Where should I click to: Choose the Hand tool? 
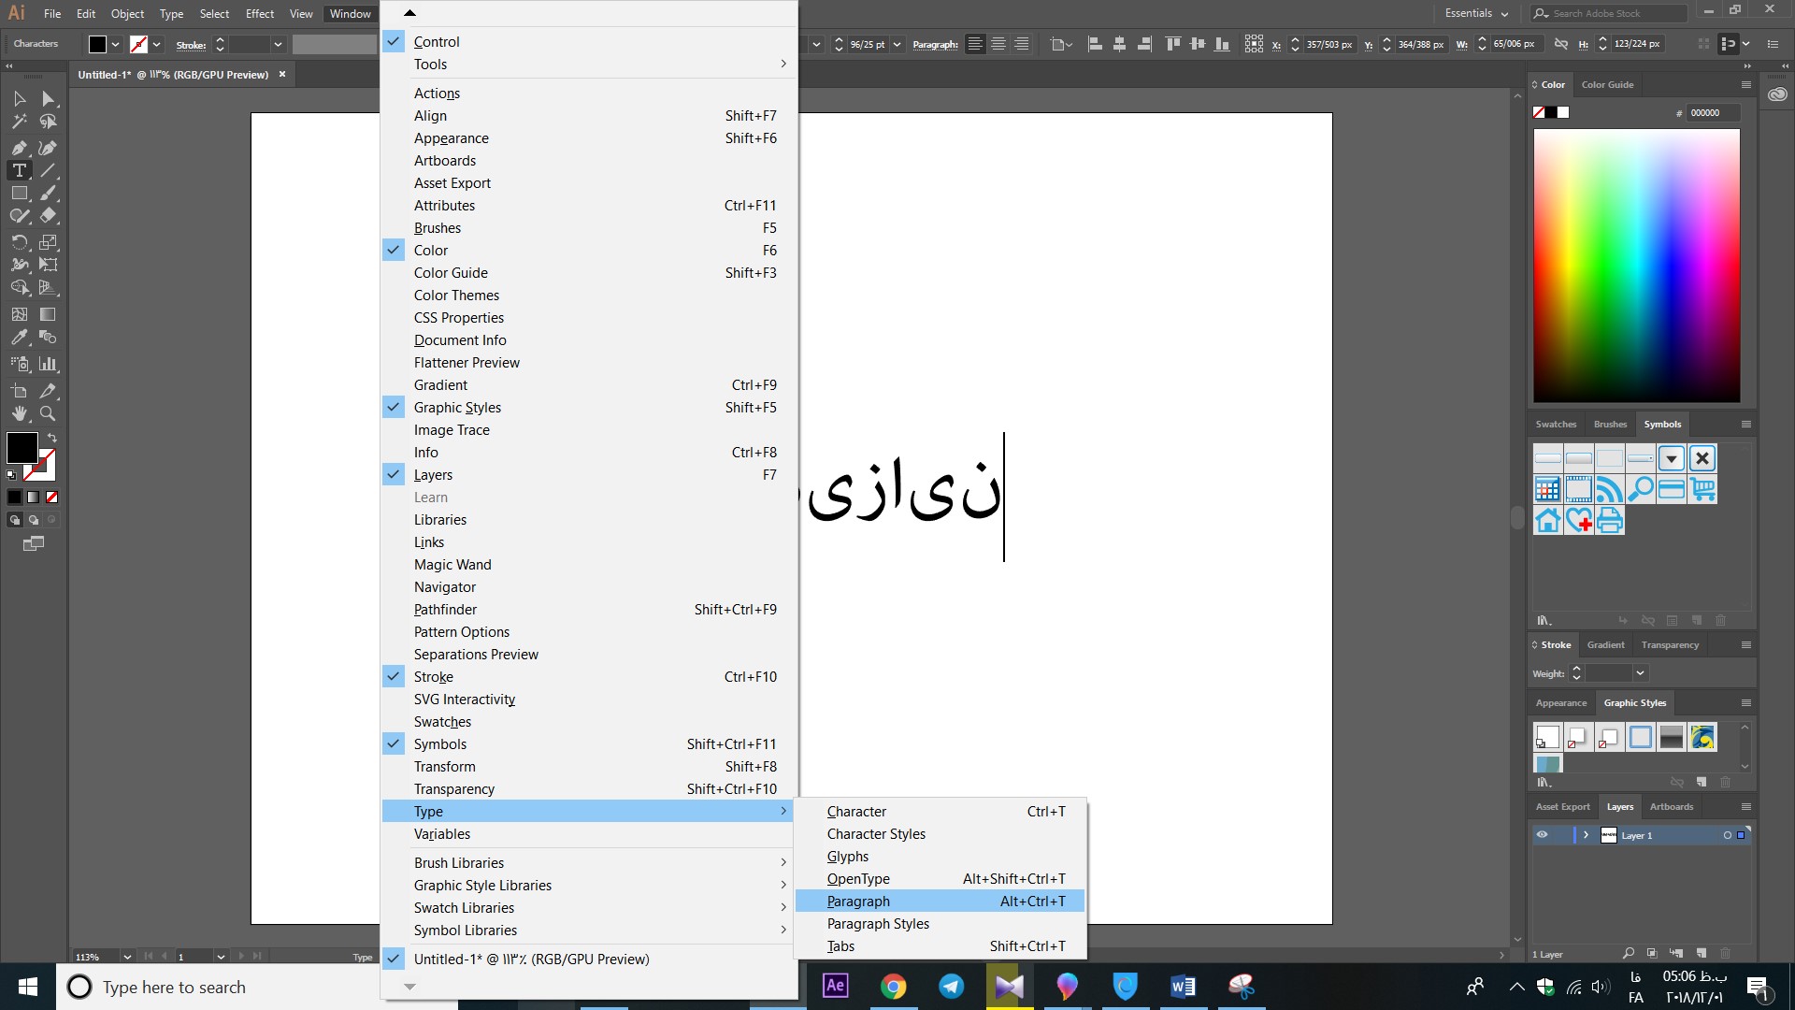click(x=19, y=413)
